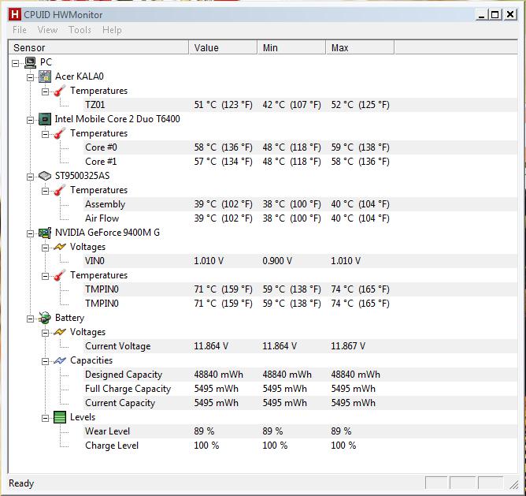Select the Wear Level row
The height and width of the screenshot is (496, 526).
point(300,431)
